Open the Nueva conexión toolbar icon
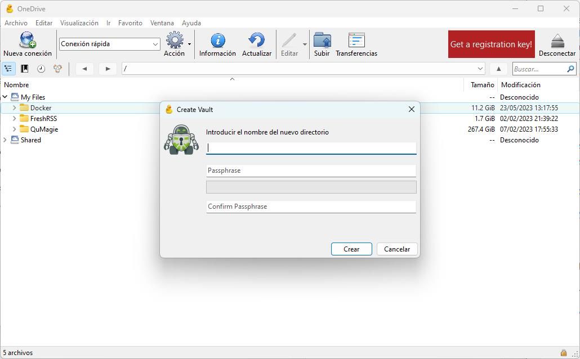Viewport: 580px width, 359px height. pyautogui.click(x=28, y=40)
